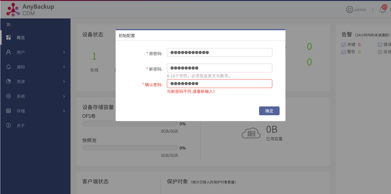The width and height of the screenshot is (391, 194).
Task: Click the admin account label
Action: click(x=360, y=9)
